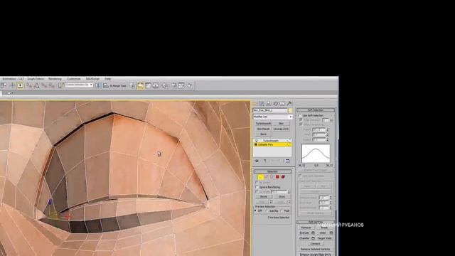Select the Polygon sub-object level icon
The width and height of the screenshot is (455, 256).
point(277,177)
